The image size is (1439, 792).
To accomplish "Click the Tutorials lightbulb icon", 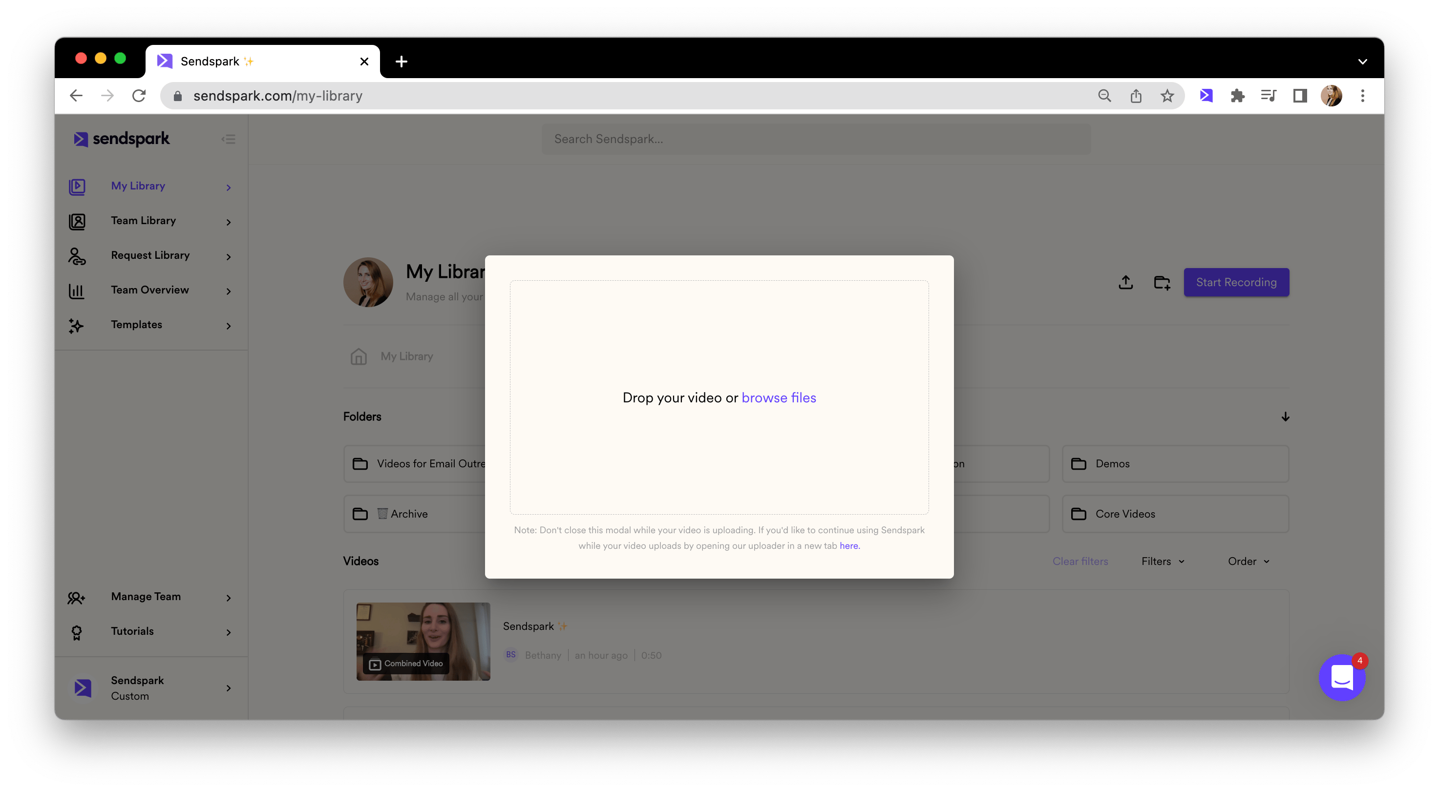I will (77, 632).
